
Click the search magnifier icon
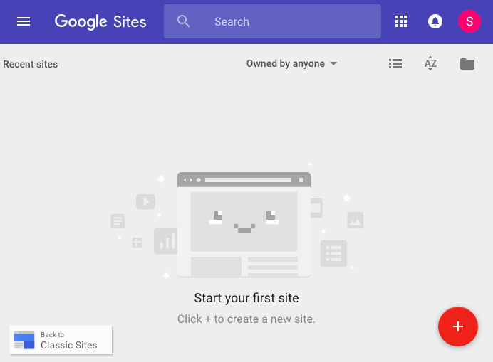pos(184,21)
